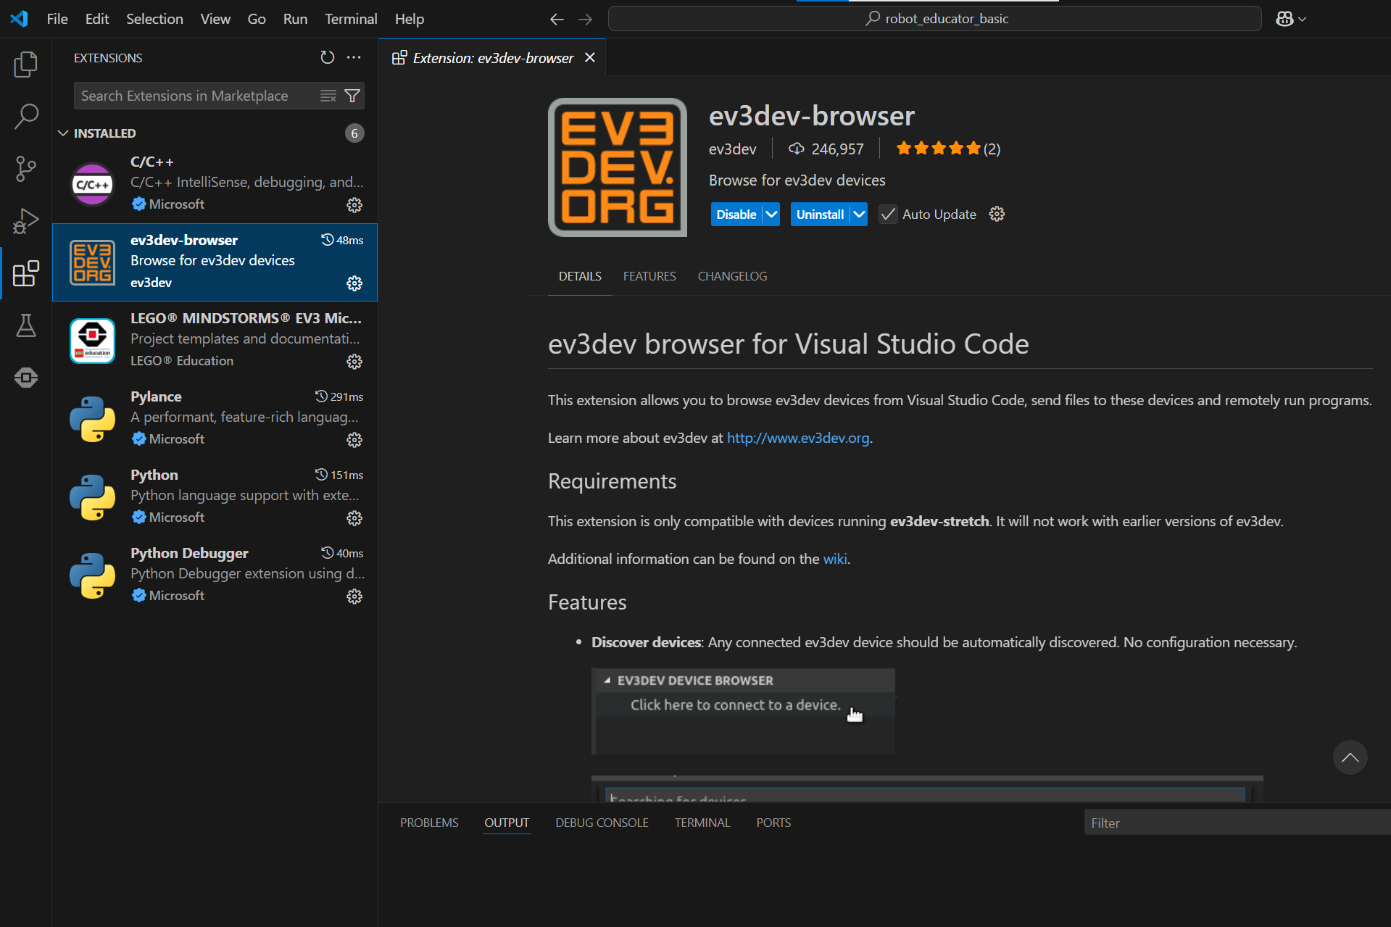Image resolution: width=1391 pixels, height=927 pixels.
Task: Open the View menu
Action: (x=215, y=19)
